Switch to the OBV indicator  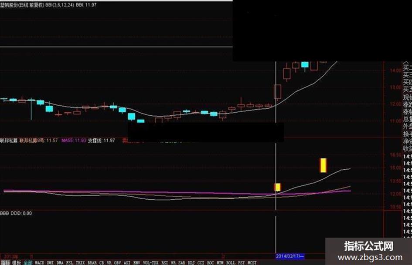pos(118,263)
